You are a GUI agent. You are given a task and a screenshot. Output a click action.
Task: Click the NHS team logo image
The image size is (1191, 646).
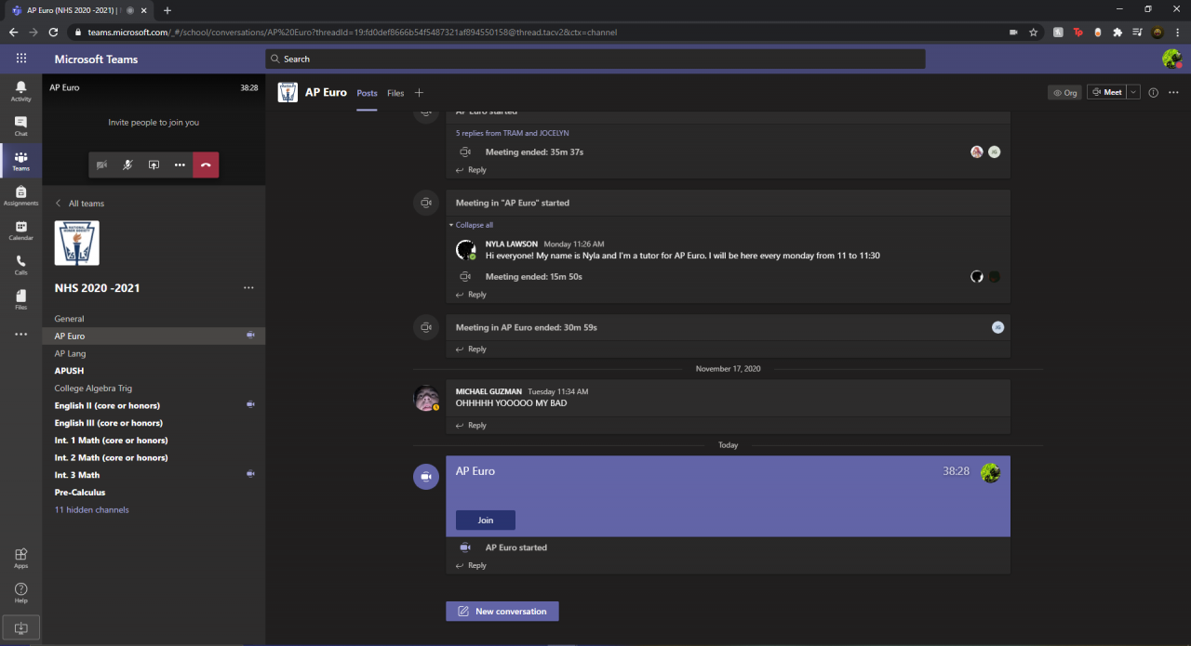tap(77, 244)
